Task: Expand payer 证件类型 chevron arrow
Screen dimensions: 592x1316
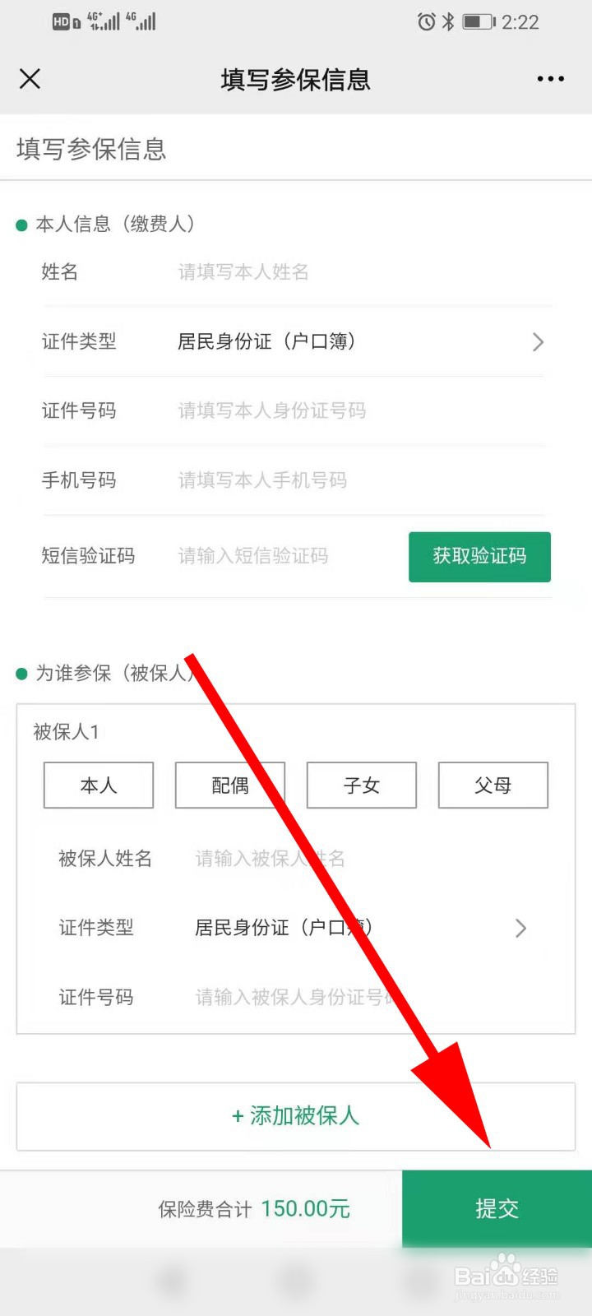Action: pyautogui.click(x=538, y=342)
